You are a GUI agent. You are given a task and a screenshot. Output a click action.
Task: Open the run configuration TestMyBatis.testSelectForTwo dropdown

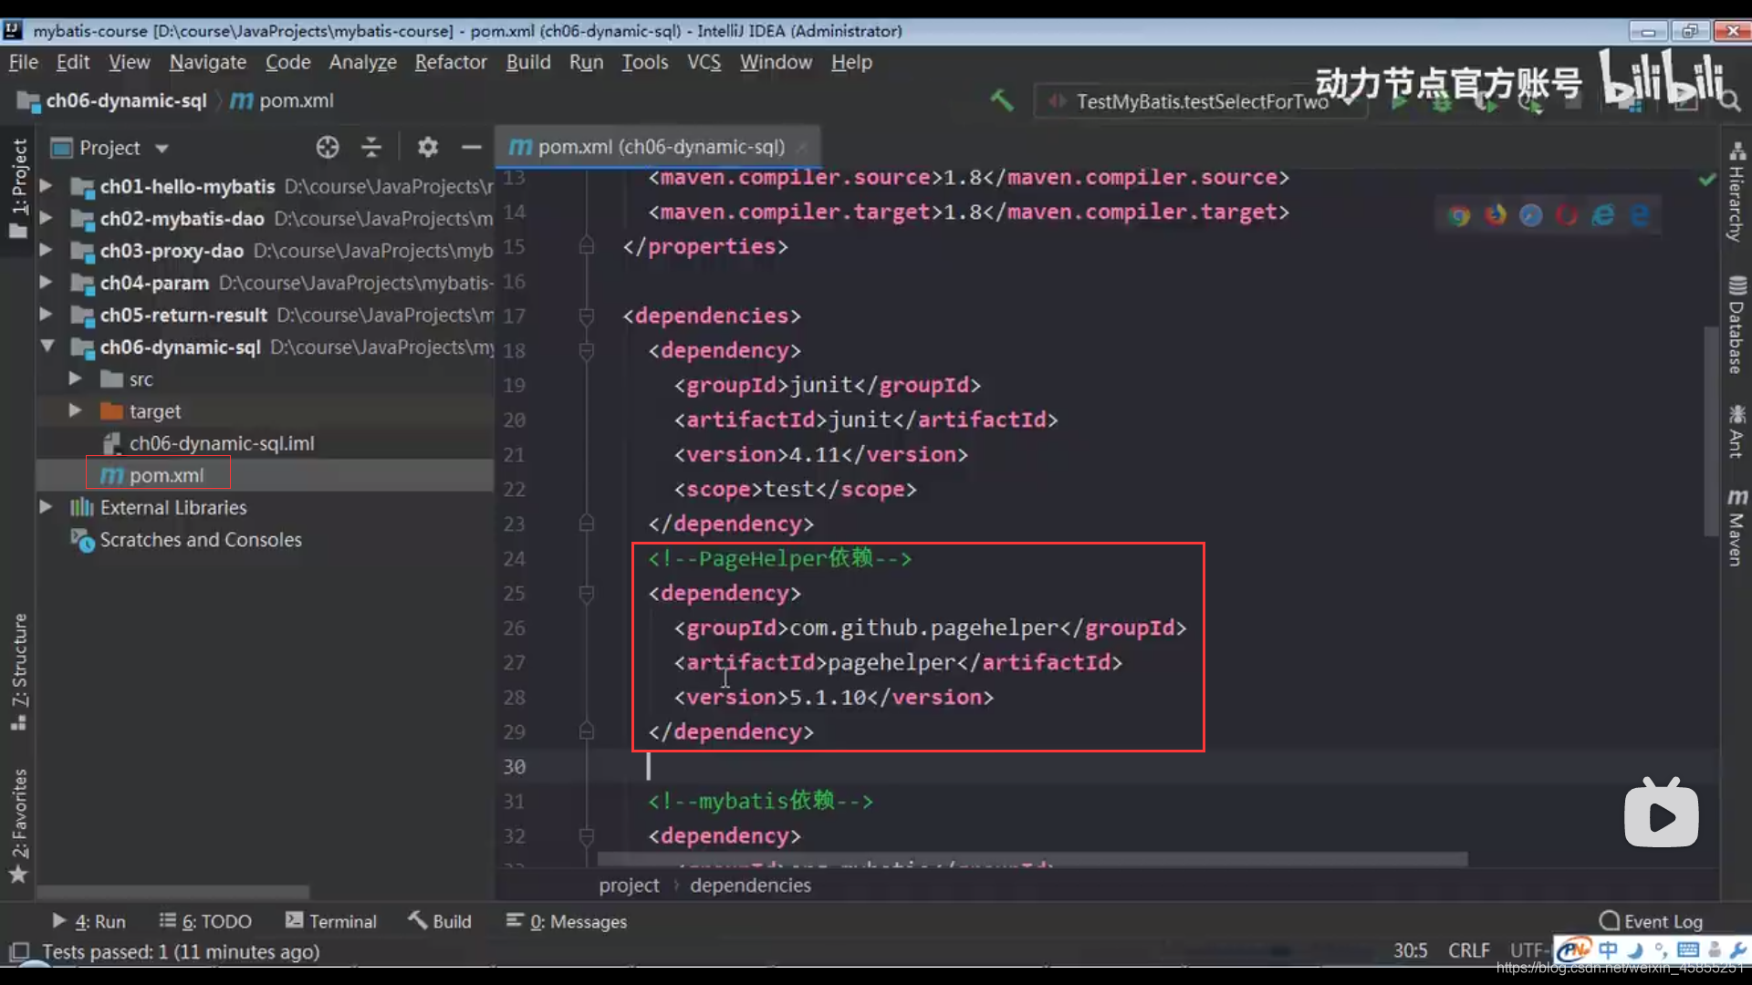[x=1199, y=101]
